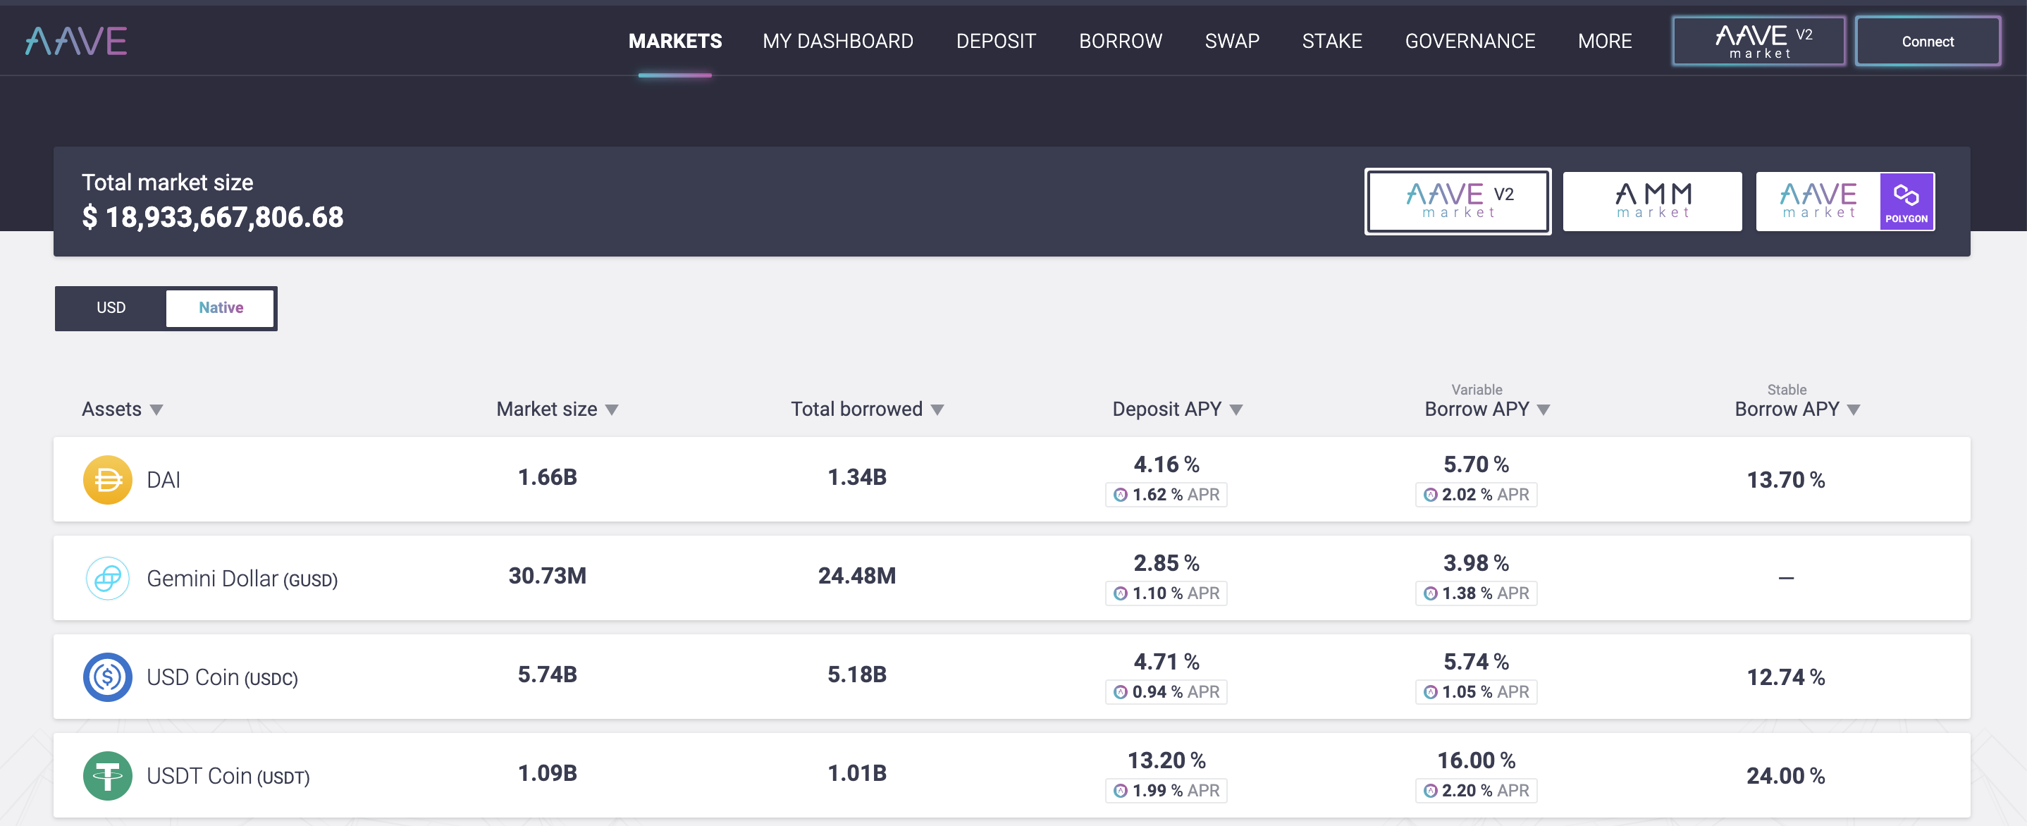The width and height of the screenshot is (2027, 826).
Task: Click the Aave reward icon beside DAI 1.62% APR
Action: coord(1121,495)
